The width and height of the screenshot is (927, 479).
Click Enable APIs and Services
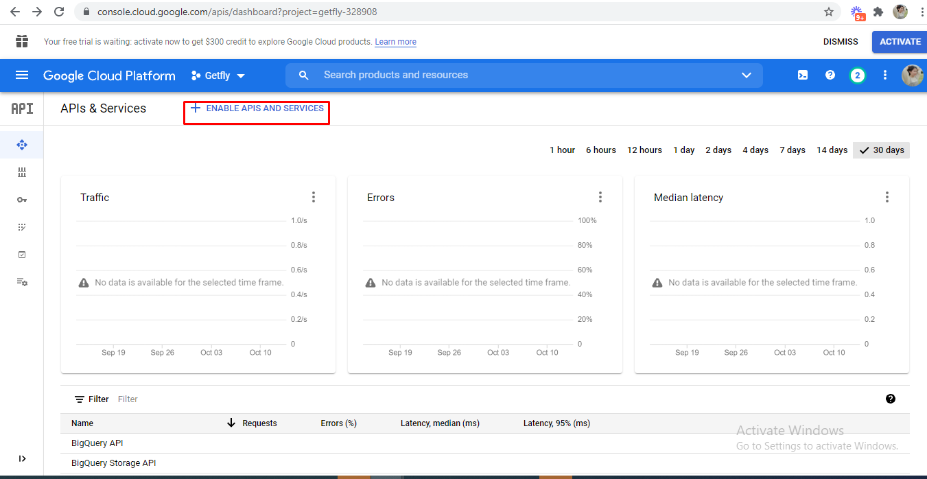[257, 108]
